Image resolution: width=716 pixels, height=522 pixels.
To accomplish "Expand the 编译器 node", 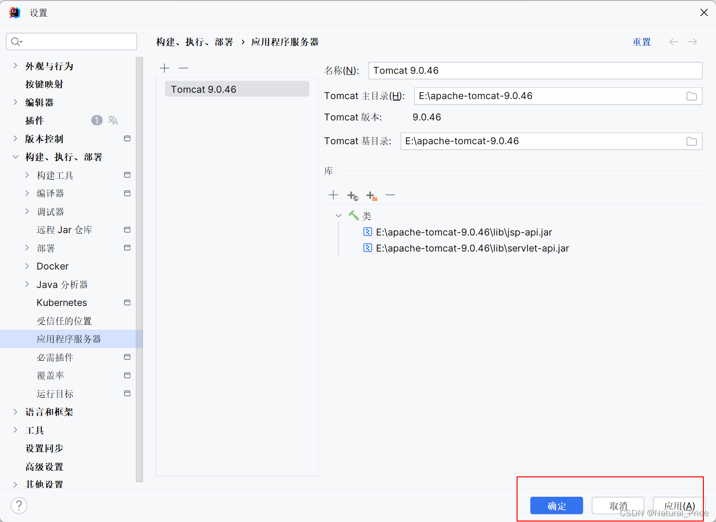I will [27, 193].
